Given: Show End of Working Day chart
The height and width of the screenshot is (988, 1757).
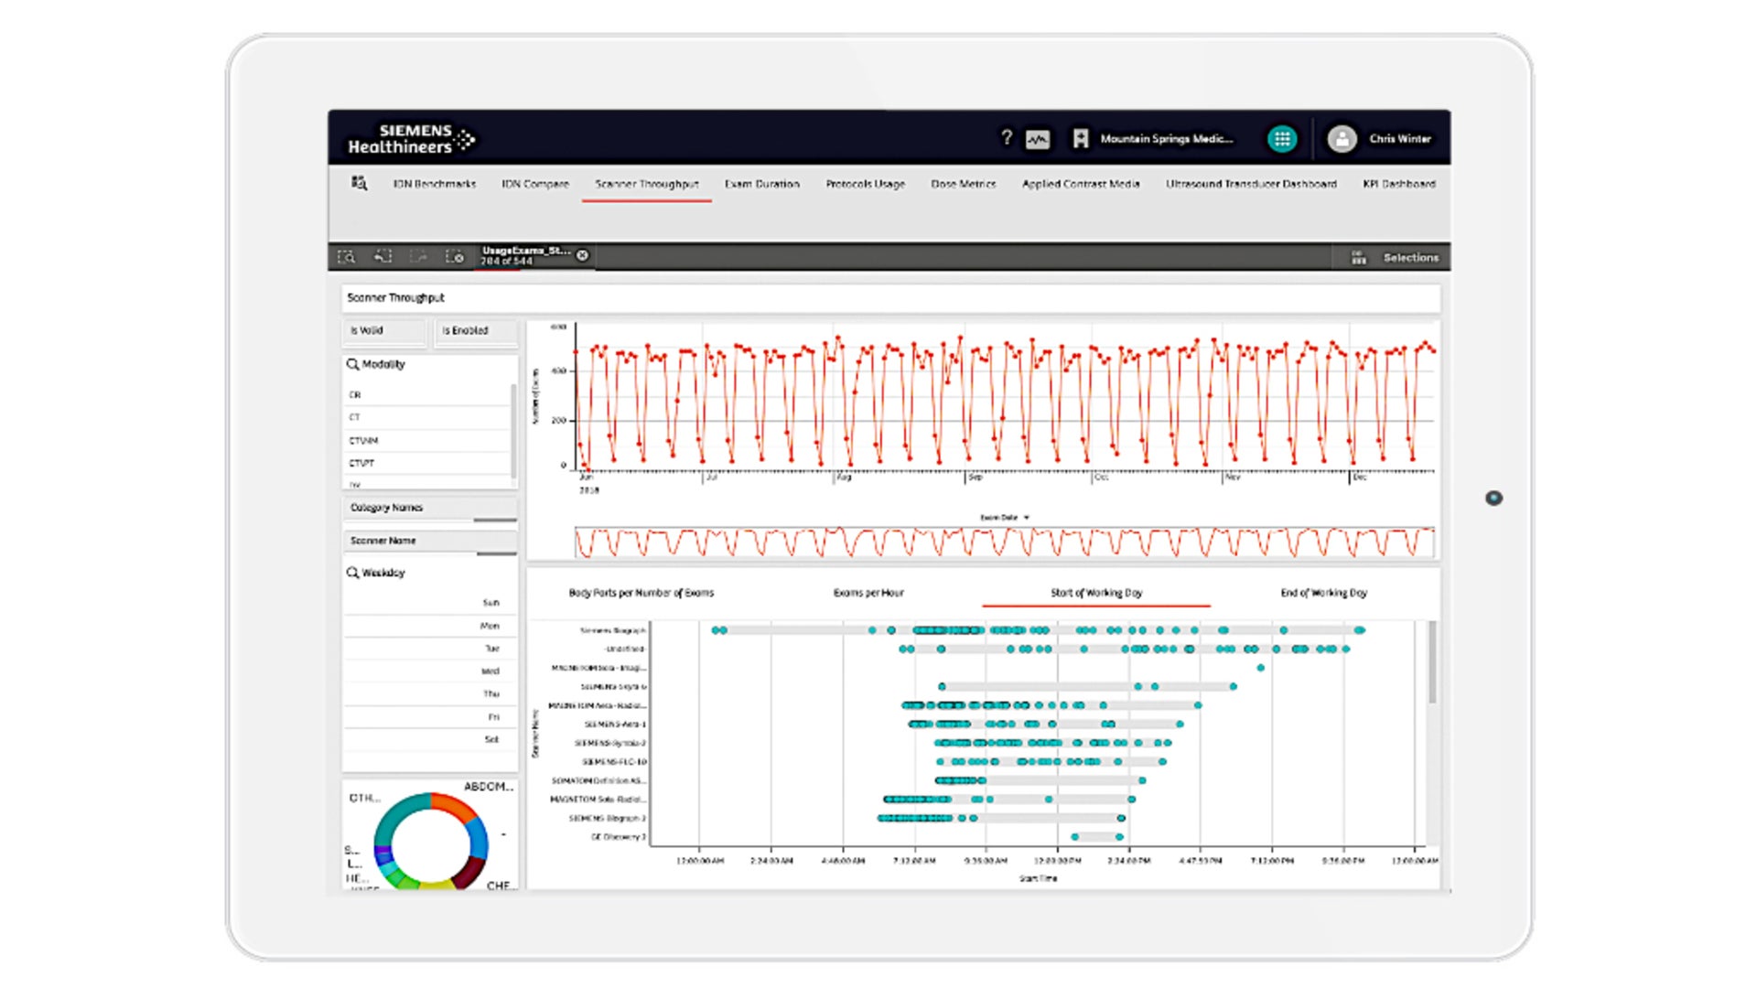Looking at the screenshot, I should click(x=1324, y=593).
